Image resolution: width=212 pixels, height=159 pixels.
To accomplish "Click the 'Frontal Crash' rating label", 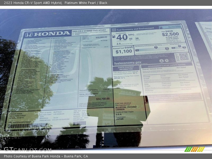I will (x=147, y=77).
